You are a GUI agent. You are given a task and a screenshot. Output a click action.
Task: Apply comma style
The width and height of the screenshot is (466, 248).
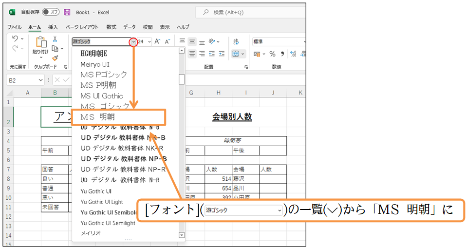282,54
